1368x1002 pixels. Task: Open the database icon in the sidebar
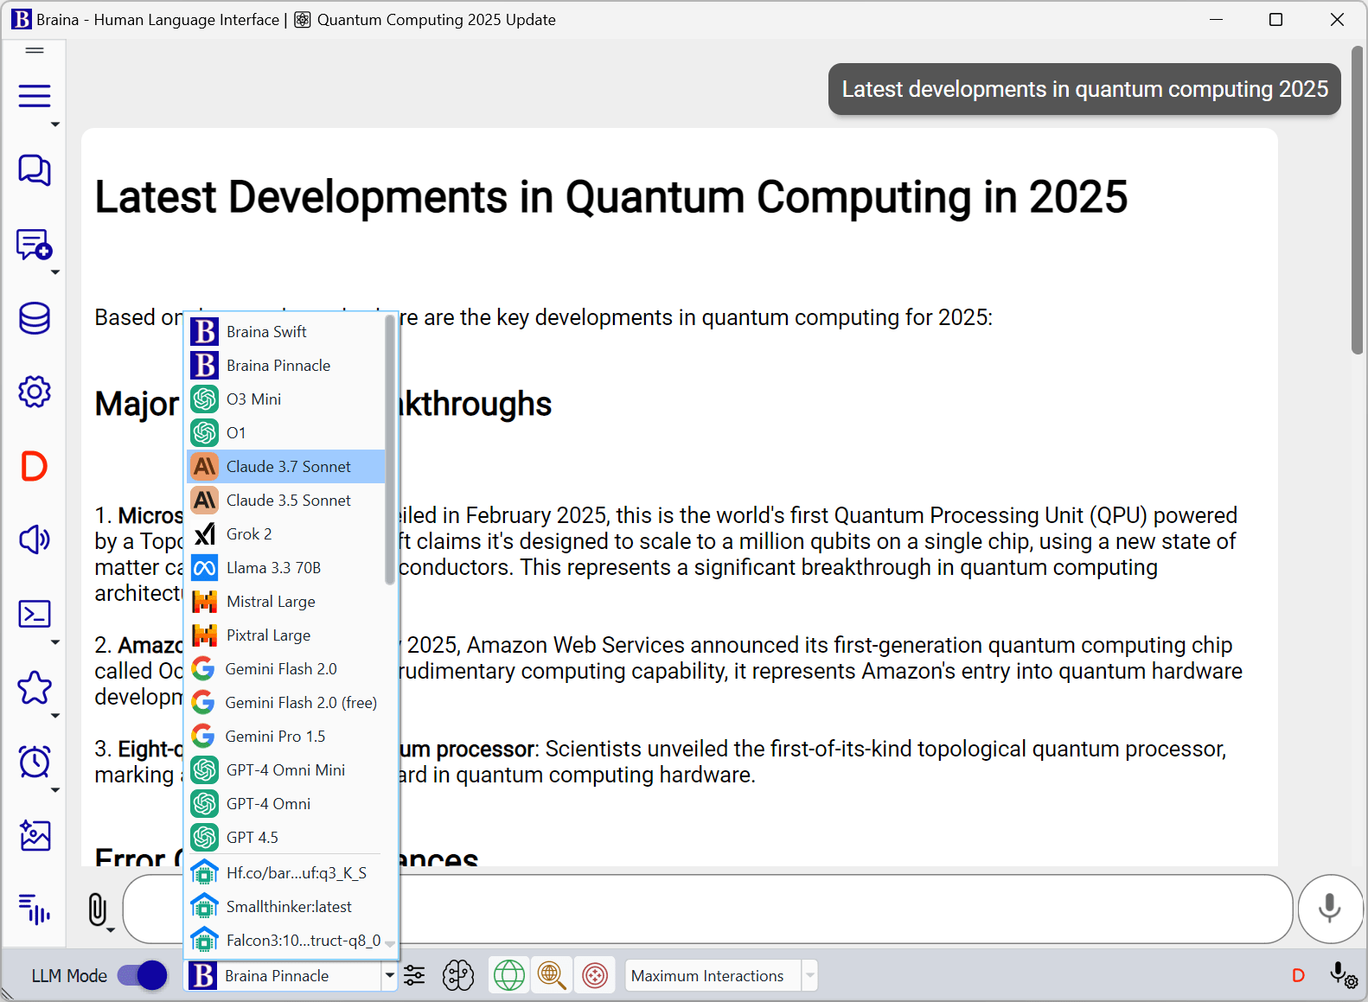click(35, 318)
